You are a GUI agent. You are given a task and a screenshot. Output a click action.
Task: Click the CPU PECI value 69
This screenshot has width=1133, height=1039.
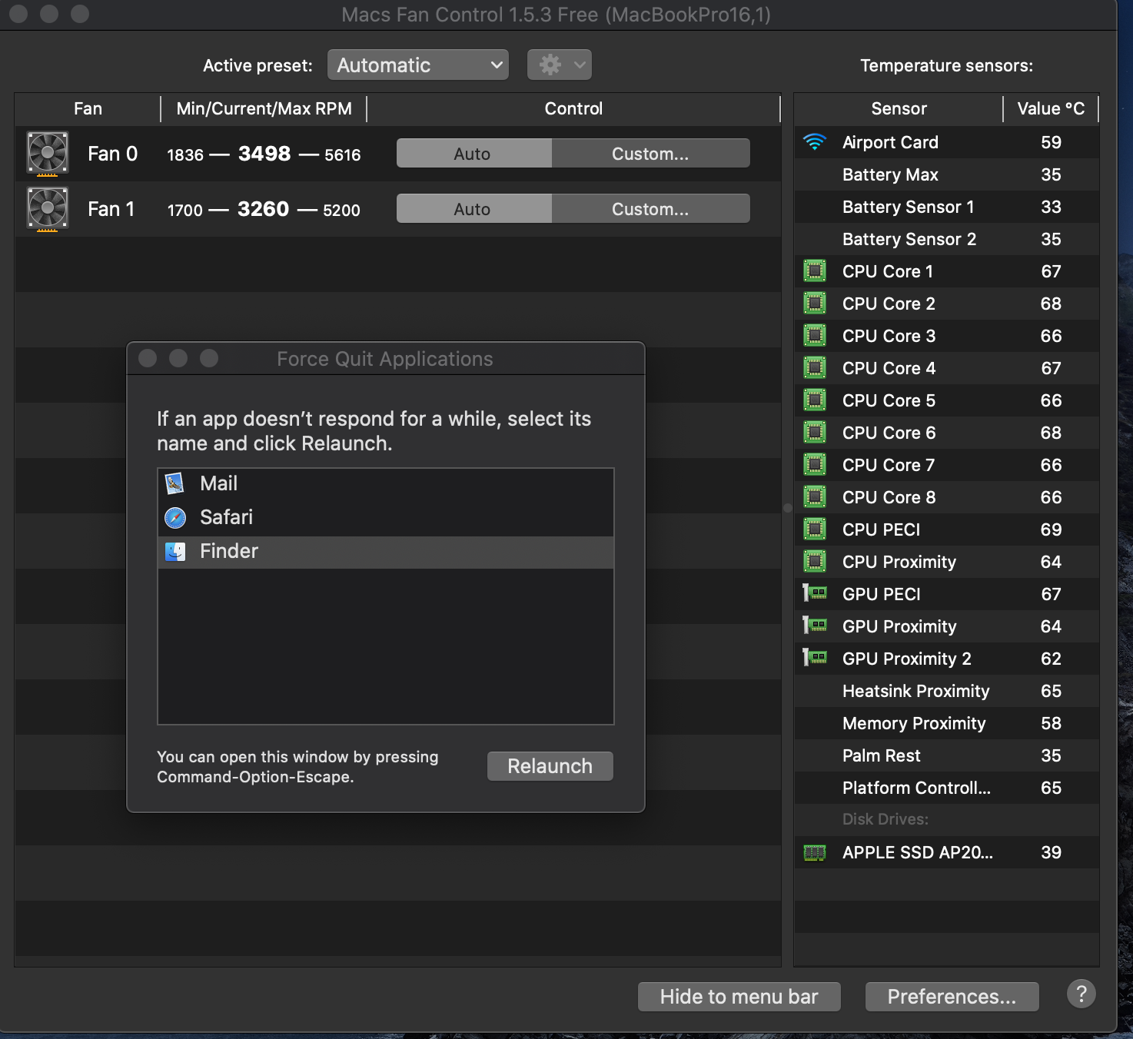point(1051,529)
